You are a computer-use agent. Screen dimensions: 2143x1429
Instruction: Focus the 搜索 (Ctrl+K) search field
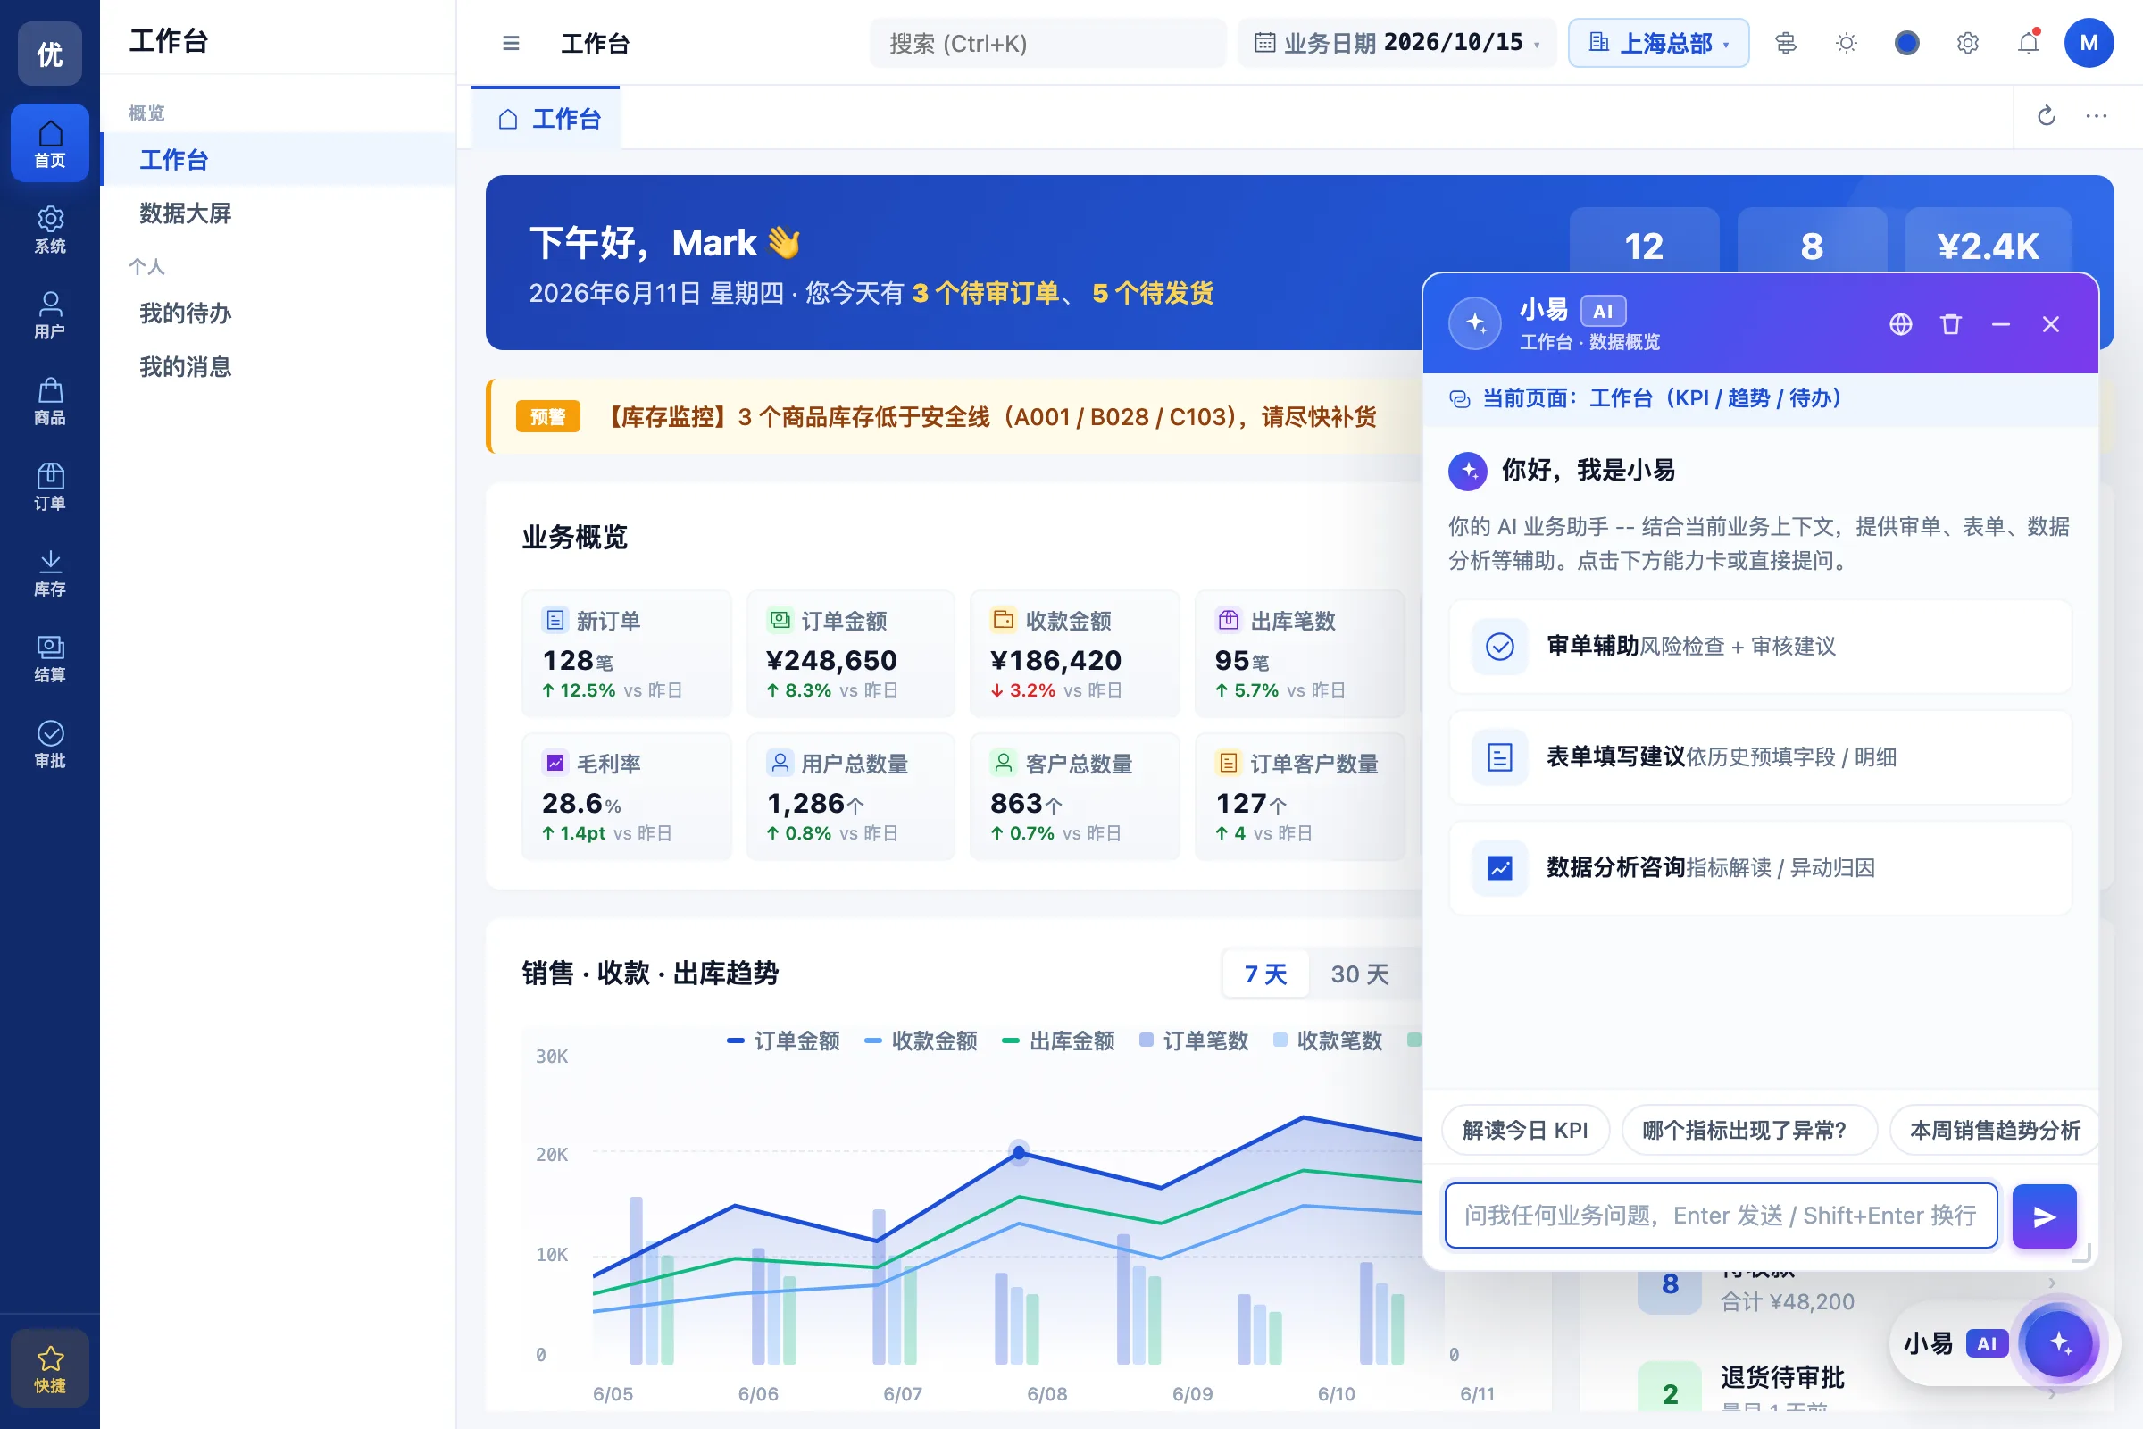click(1047, 43)
